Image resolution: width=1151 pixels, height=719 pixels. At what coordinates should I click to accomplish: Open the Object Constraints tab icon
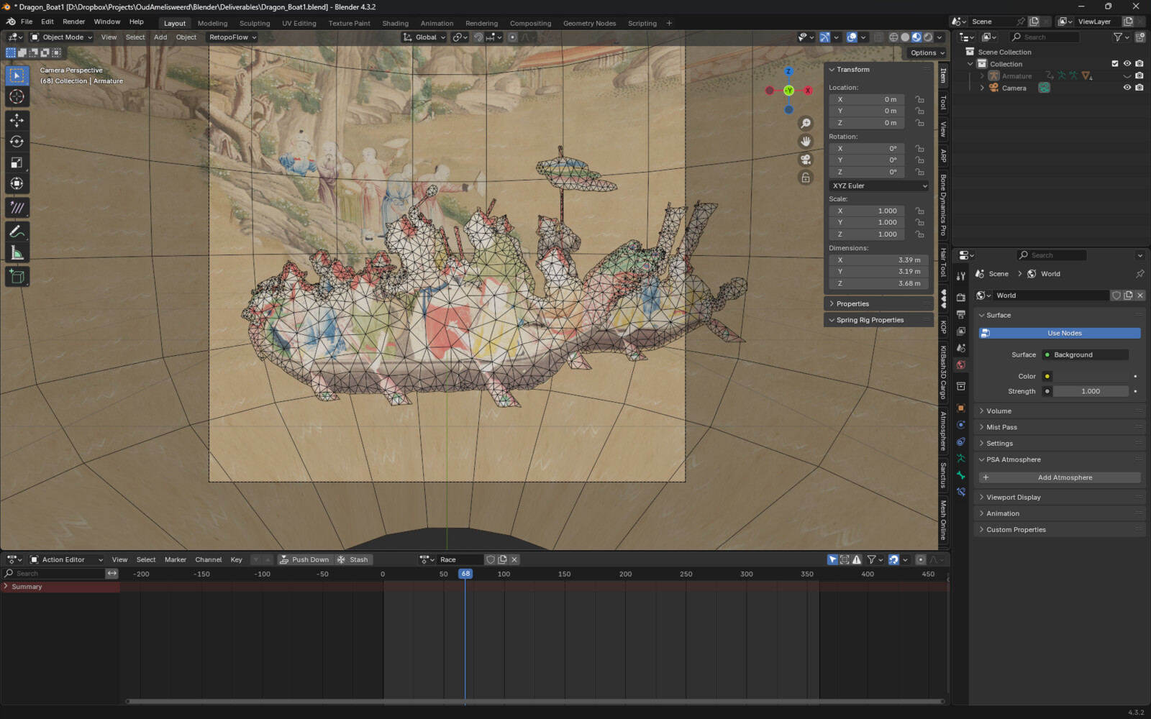(961, 441)
